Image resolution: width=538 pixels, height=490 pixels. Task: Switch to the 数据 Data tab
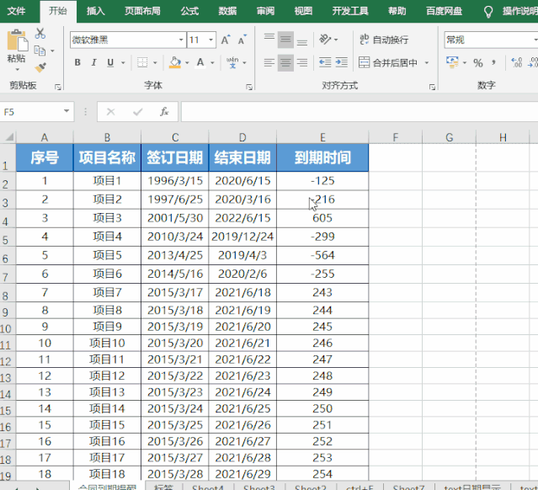click(x=227, y=11)
